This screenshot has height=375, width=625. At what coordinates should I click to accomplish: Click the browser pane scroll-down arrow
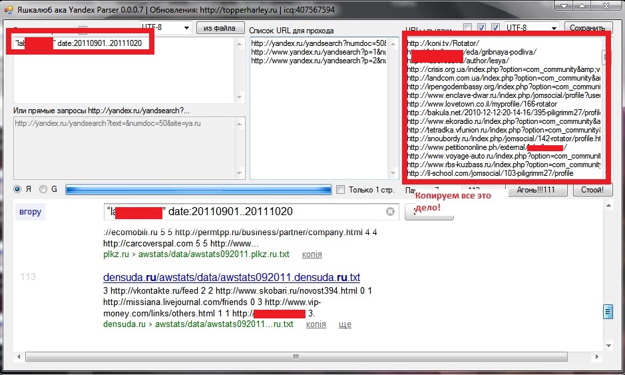pos(608,346)
